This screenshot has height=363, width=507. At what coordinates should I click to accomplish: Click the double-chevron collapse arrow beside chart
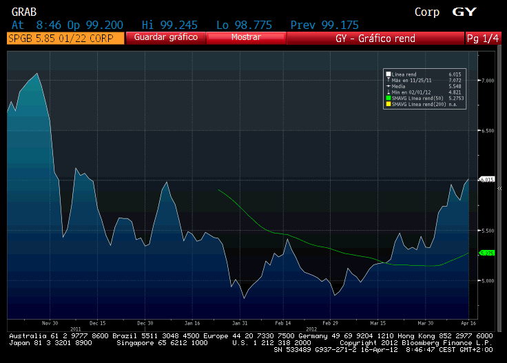[499, 188]
